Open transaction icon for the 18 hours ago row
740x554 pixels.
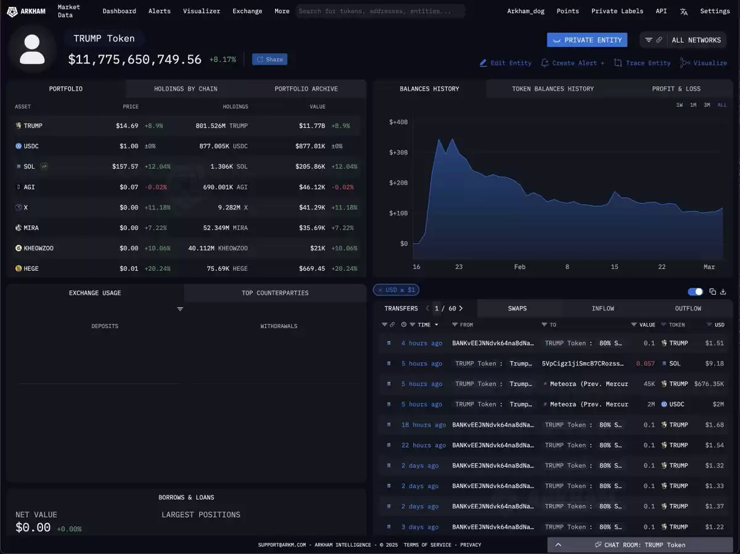388,424
